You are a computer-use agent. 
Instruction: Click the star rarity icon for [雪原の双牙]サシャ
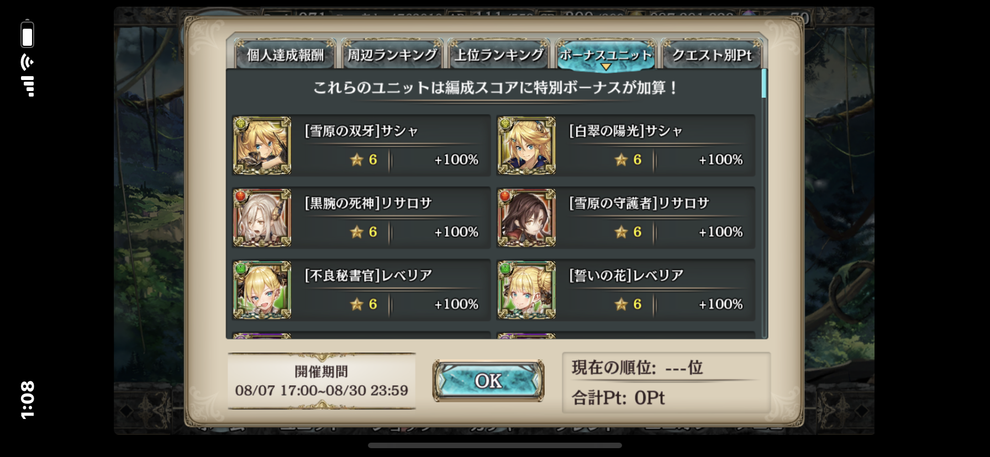[356, 160]
